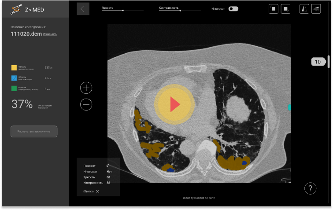Click slice scrollbar handle at 10
Screen dimensions: 333x210
(329, 62)
